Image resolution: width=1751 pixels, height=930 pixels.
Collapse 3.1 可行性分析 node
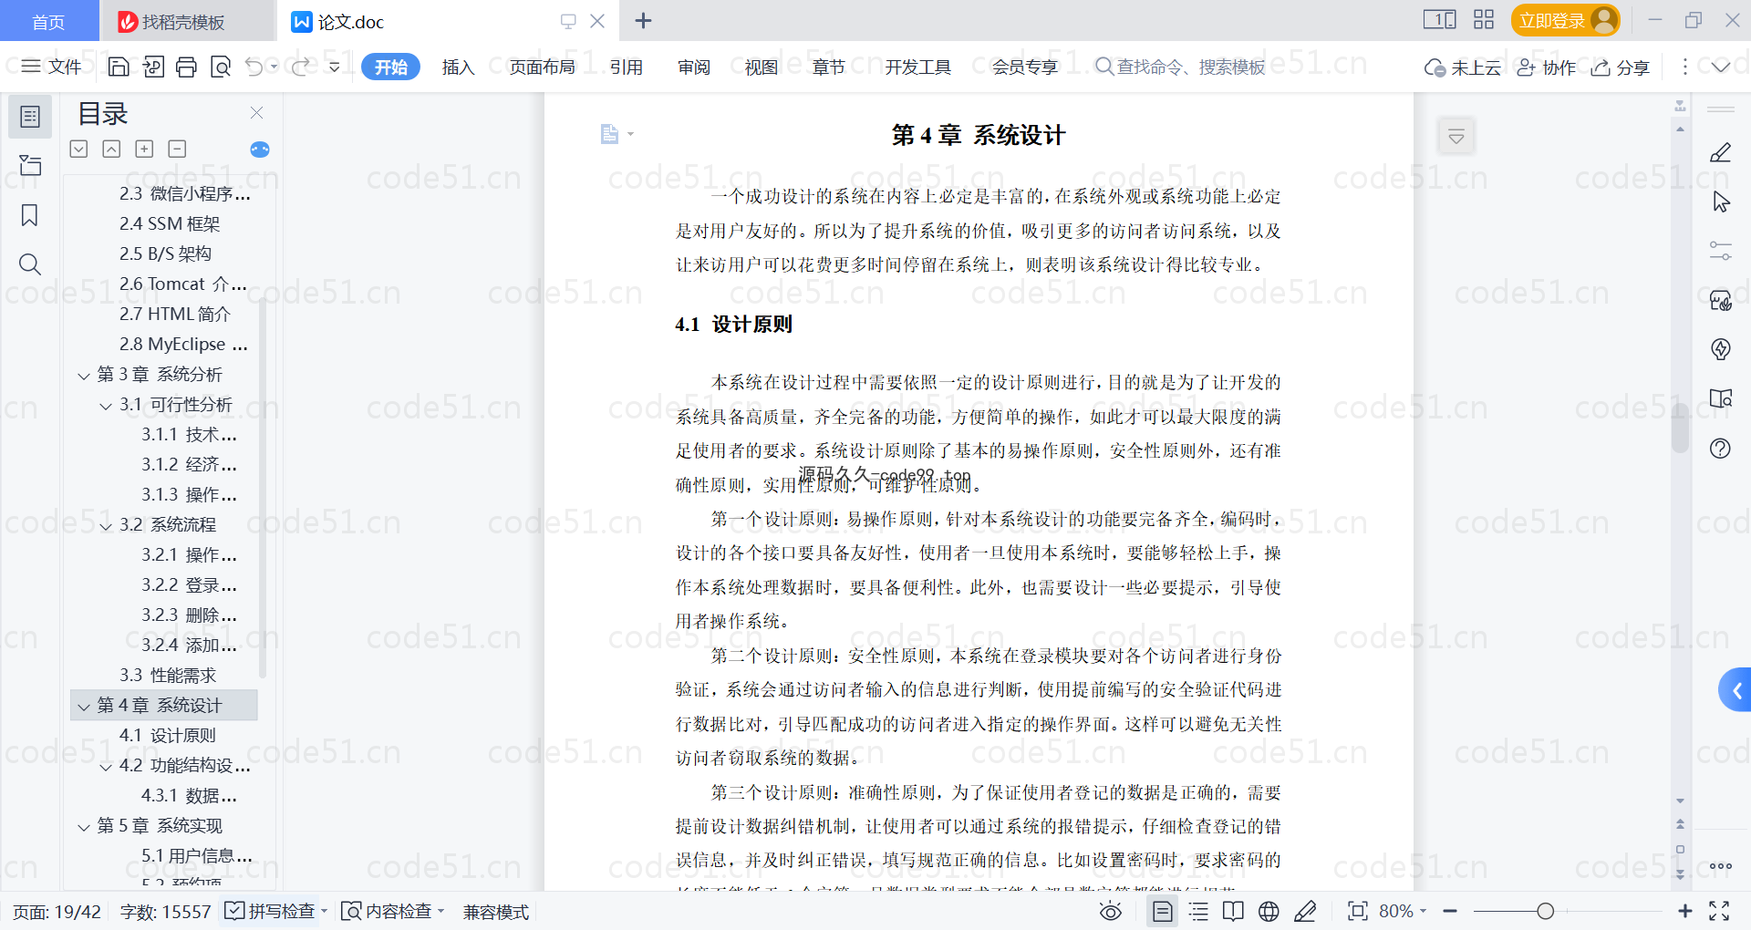[106, 406]
